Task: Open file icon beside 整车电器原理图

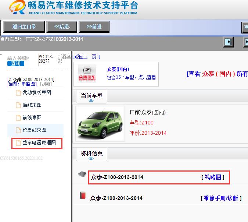Action: 18,143
